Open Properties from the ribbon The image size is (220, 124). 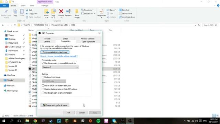point(101,13)
